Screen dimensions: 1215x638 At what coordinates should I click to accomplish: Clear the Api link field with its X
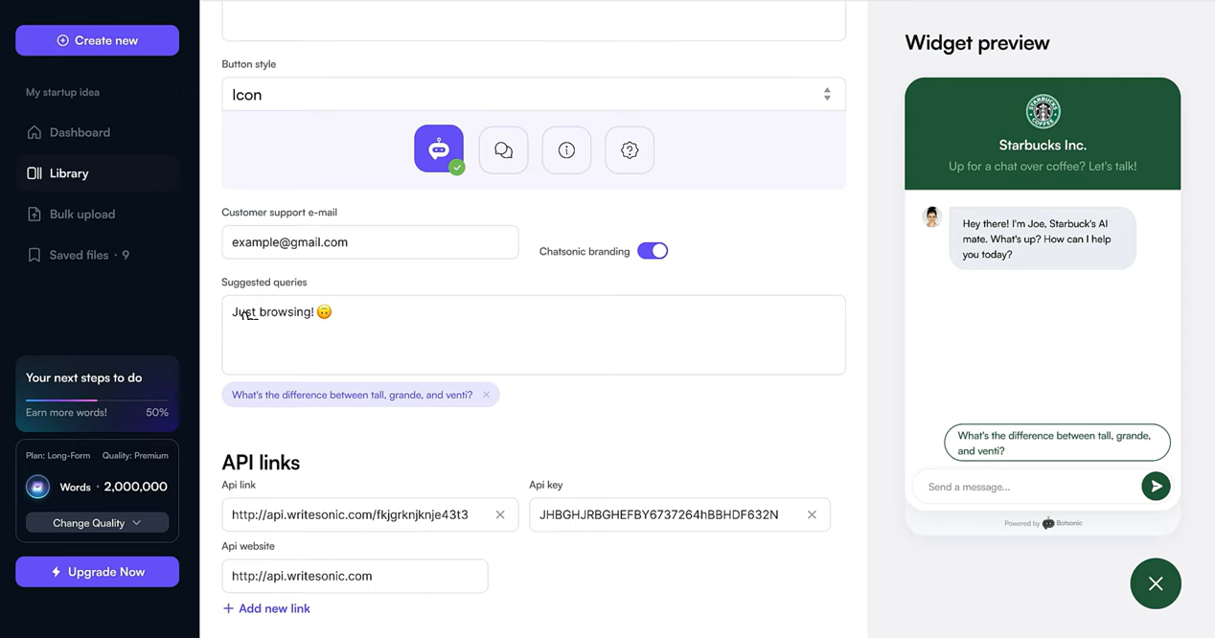pyautogui.click(x=500, y=514)
